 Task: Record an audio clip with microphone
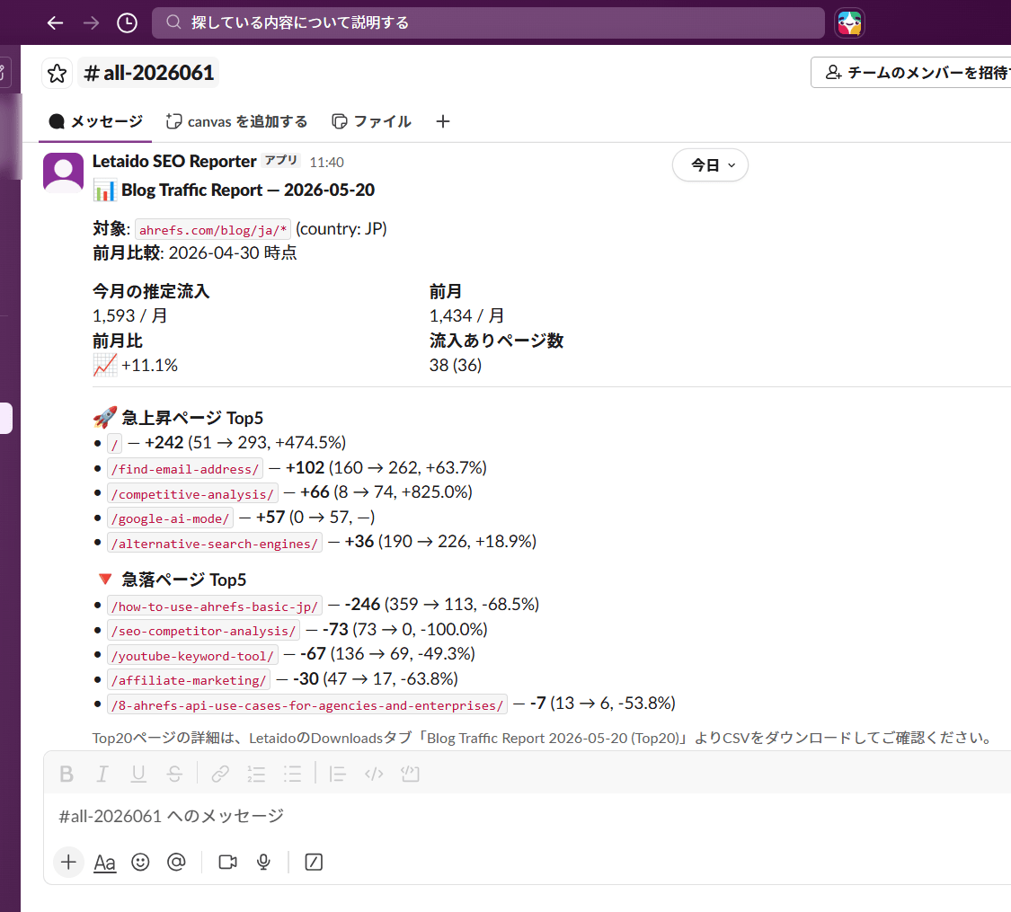pos(263,862)
